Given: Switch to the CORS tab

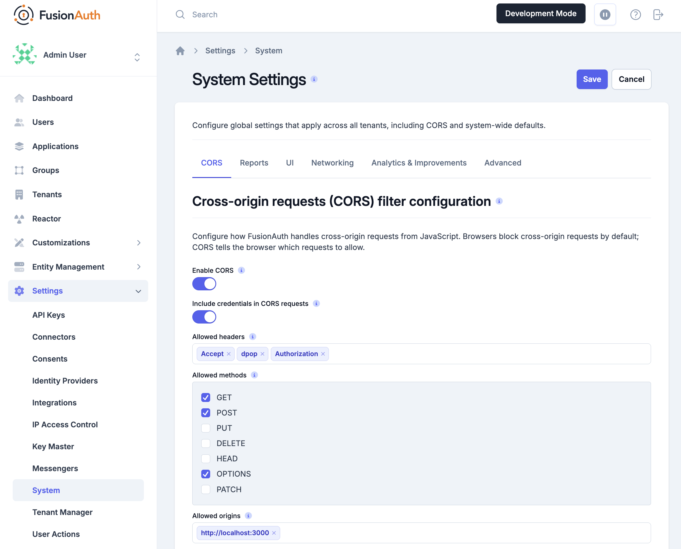Looking at the screenshot, I should (x=212, y=163).
